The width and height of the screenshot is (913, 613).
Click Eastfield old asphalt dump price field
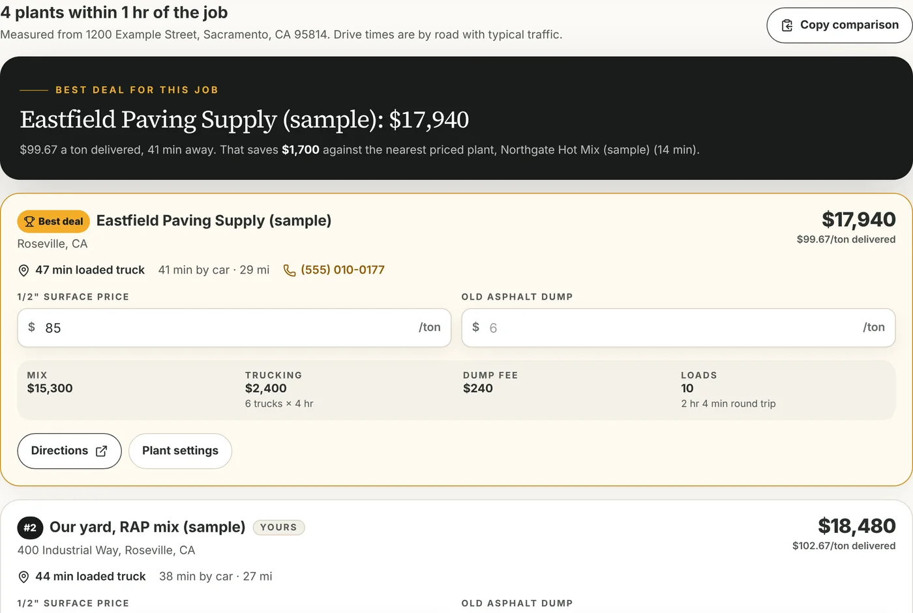tap(678, 328)
